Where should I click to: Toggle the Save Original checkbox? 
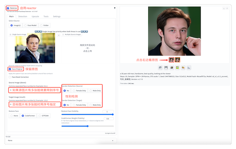pos(10,69)
